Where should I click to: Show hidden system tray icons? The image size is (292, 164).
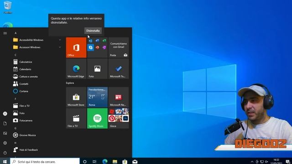[252, 162]
